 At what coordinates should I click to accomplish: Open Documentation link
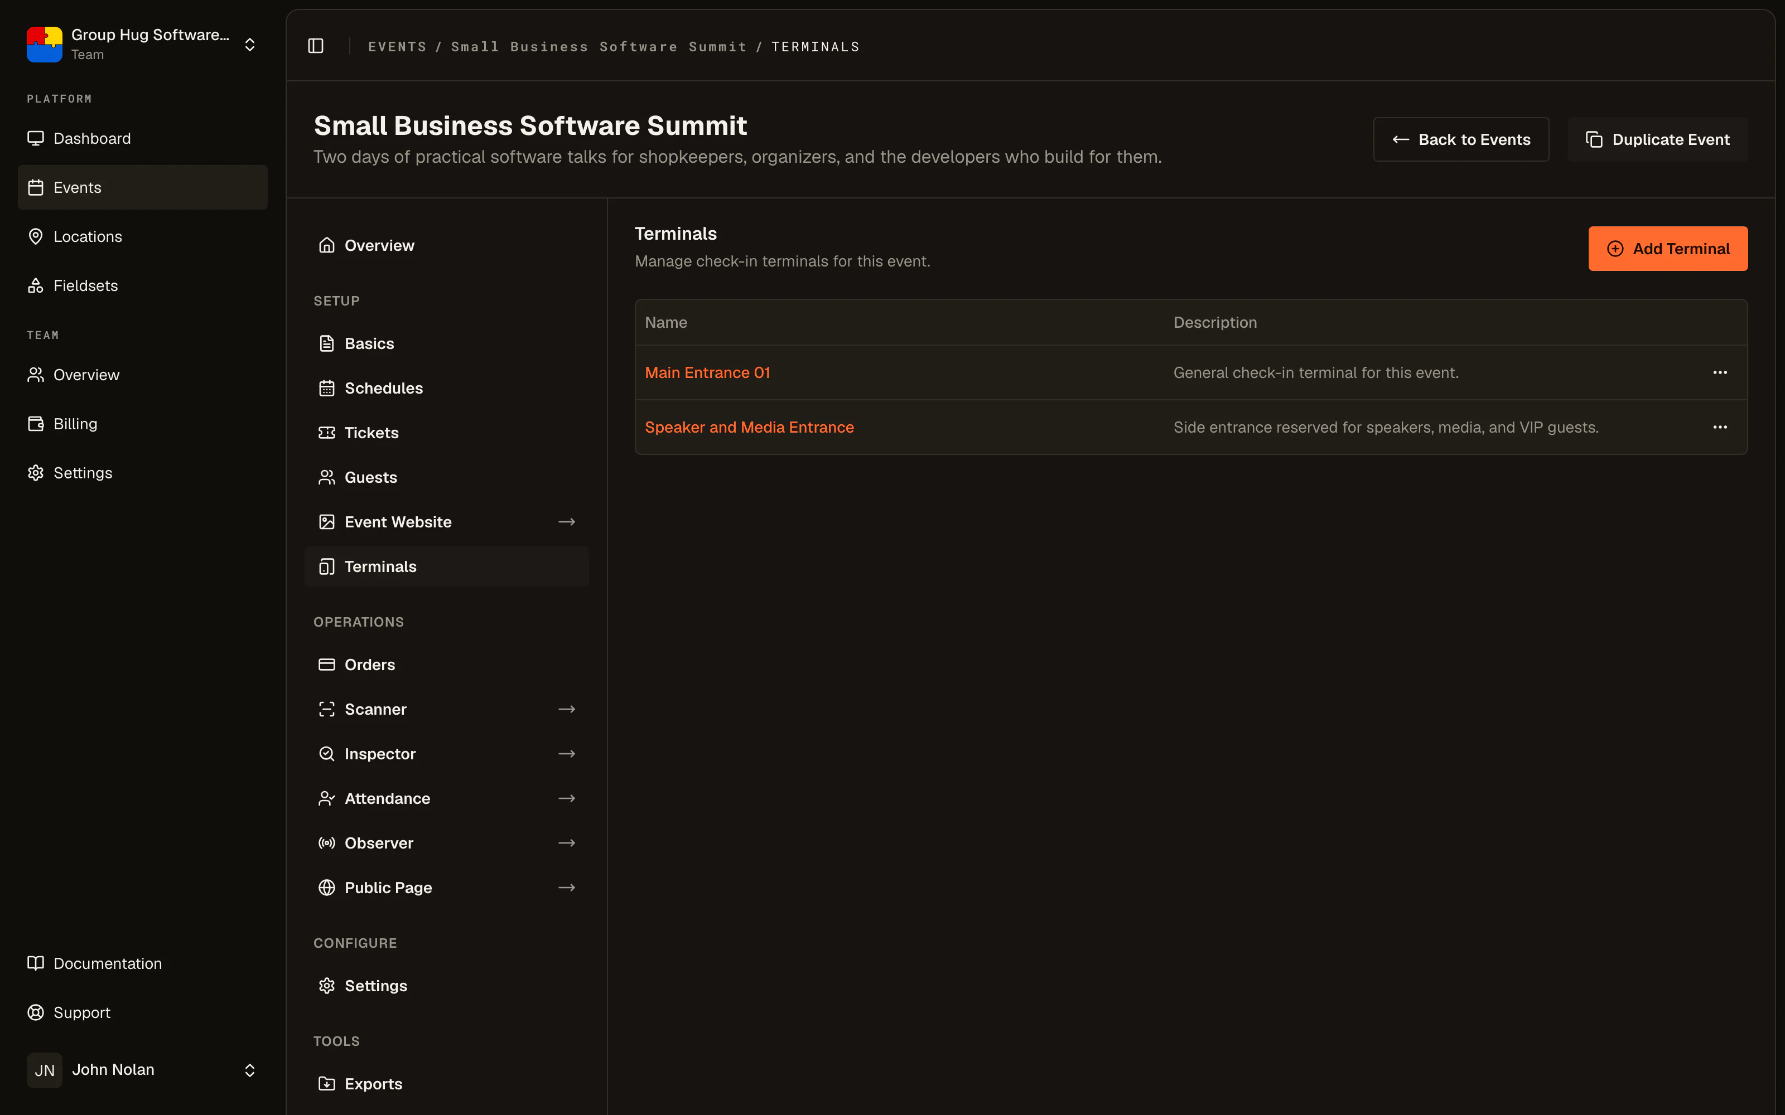coord(142,963)
